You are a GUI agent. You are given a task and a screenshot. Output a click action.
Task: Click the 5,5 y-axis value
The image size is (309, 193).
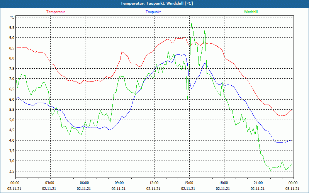(12, 110)
